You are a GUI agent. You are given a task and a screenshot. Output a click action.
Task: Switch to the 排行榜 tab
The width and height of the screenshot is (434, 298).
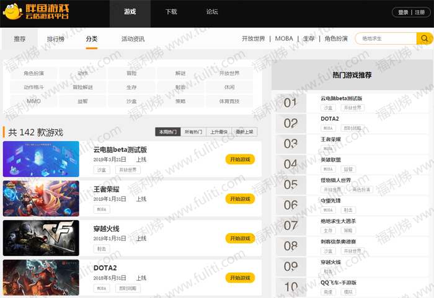pyautogui.click(x=56, y=39)
